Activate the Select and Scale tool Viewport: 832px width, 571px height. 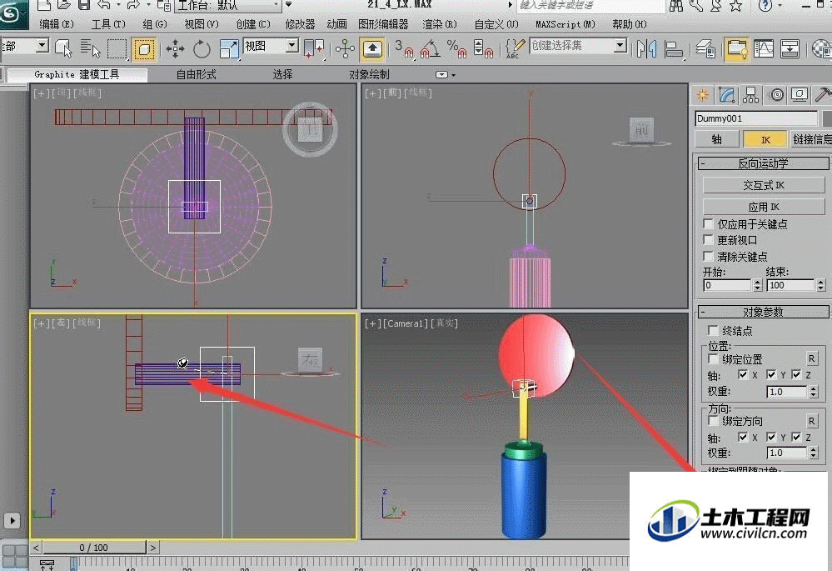(x=229, y=49)
